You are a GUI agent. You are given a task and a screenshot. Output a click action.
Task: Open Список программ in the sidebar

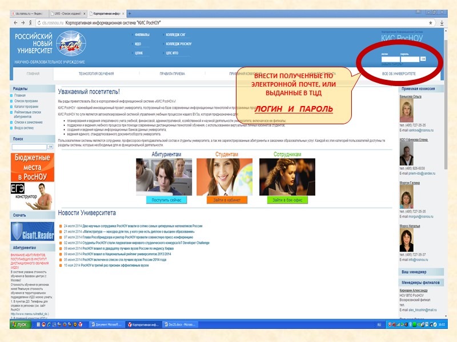26,101
